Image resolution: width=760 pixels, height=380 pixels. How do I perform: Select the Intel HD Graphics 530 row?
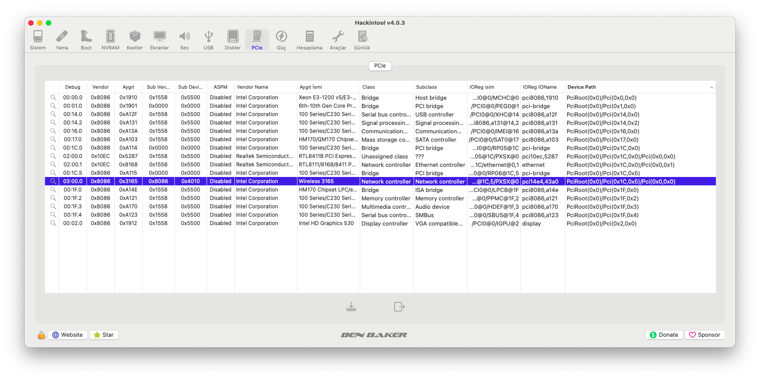pos(326,223)
